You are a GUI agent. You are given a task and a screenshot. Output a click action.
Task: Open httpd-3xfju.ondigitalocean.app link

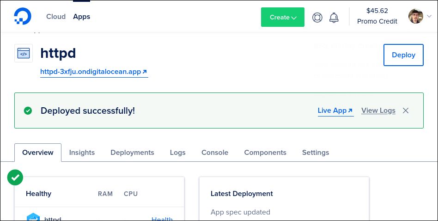tap(94, 72)
